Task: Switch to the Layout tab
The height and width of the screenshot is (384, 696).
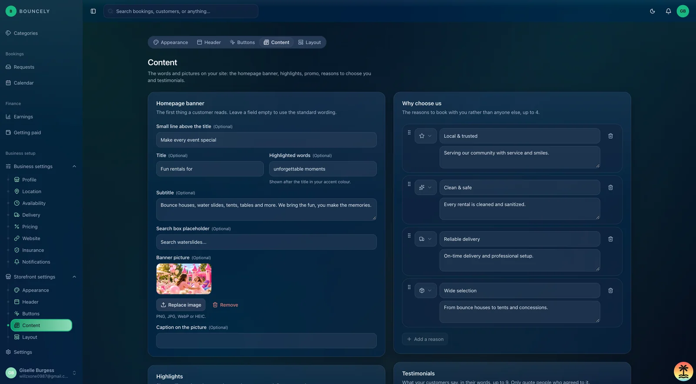Action: pyautogui.click(x=310, y=42)
